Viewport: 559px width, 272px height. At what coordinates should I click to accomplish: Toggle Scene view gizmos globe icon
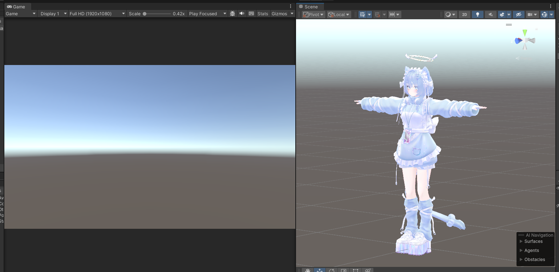click(x=544, y=15)
